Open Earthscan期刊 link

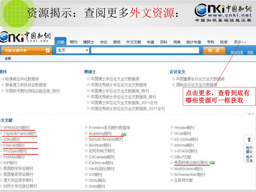101,163
